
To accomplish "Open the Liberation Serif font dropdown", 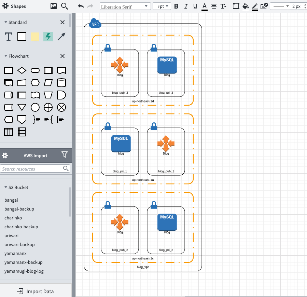I will (x=125, y=6).
